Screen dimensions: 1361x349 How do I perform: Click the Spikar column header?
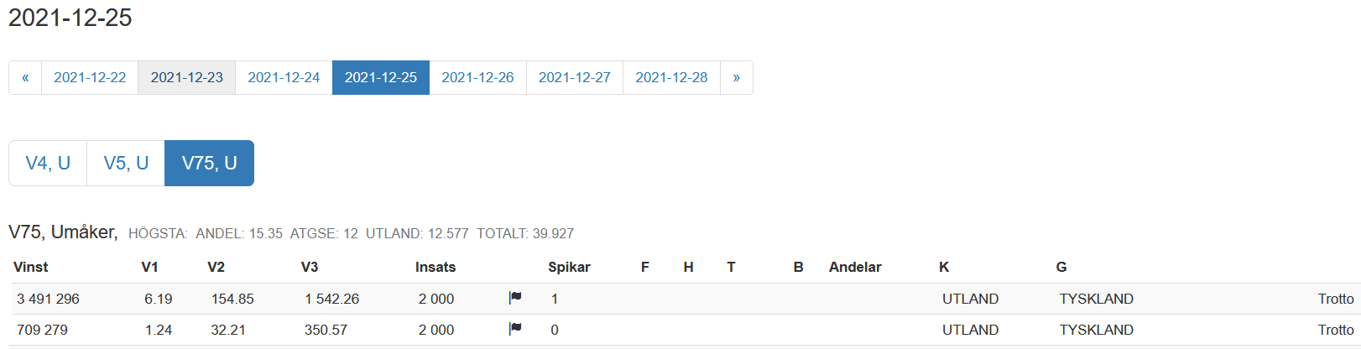pos(569,267)
